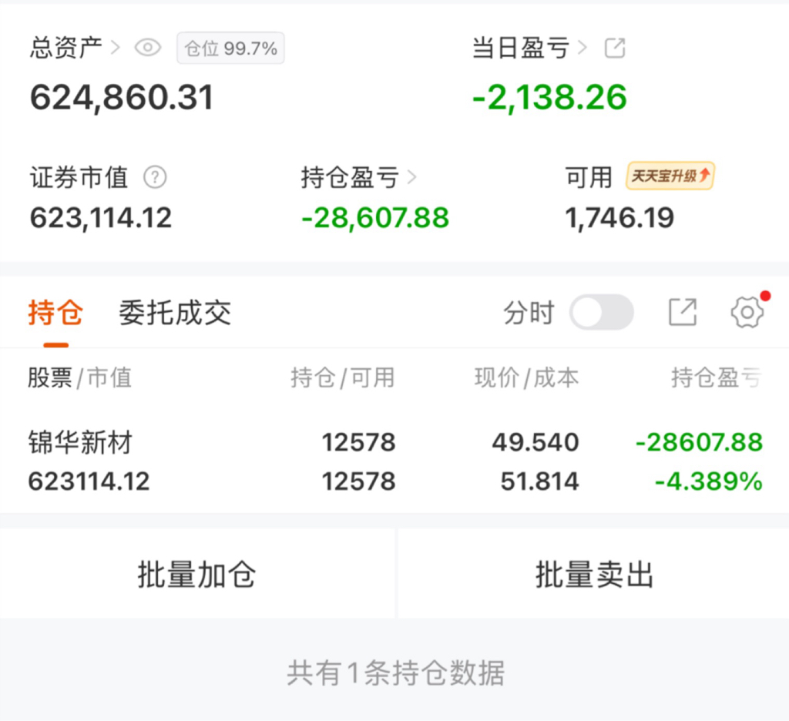
Task: Expand 当日盈亏 details arrow
Action: (x=583, y=48)
